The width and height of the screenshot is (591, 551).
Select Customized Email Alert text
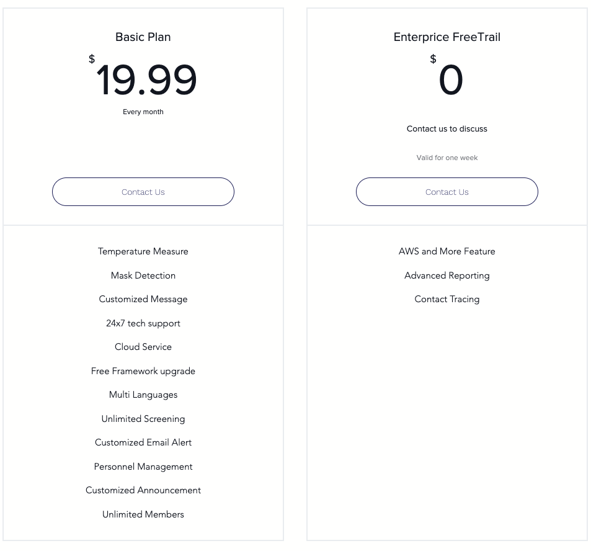[143, 442]
